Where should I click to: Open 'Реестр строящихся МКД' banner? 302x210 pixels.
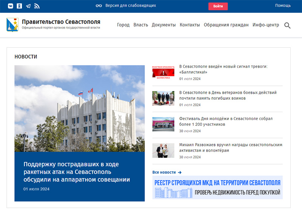tap(217, 187)
